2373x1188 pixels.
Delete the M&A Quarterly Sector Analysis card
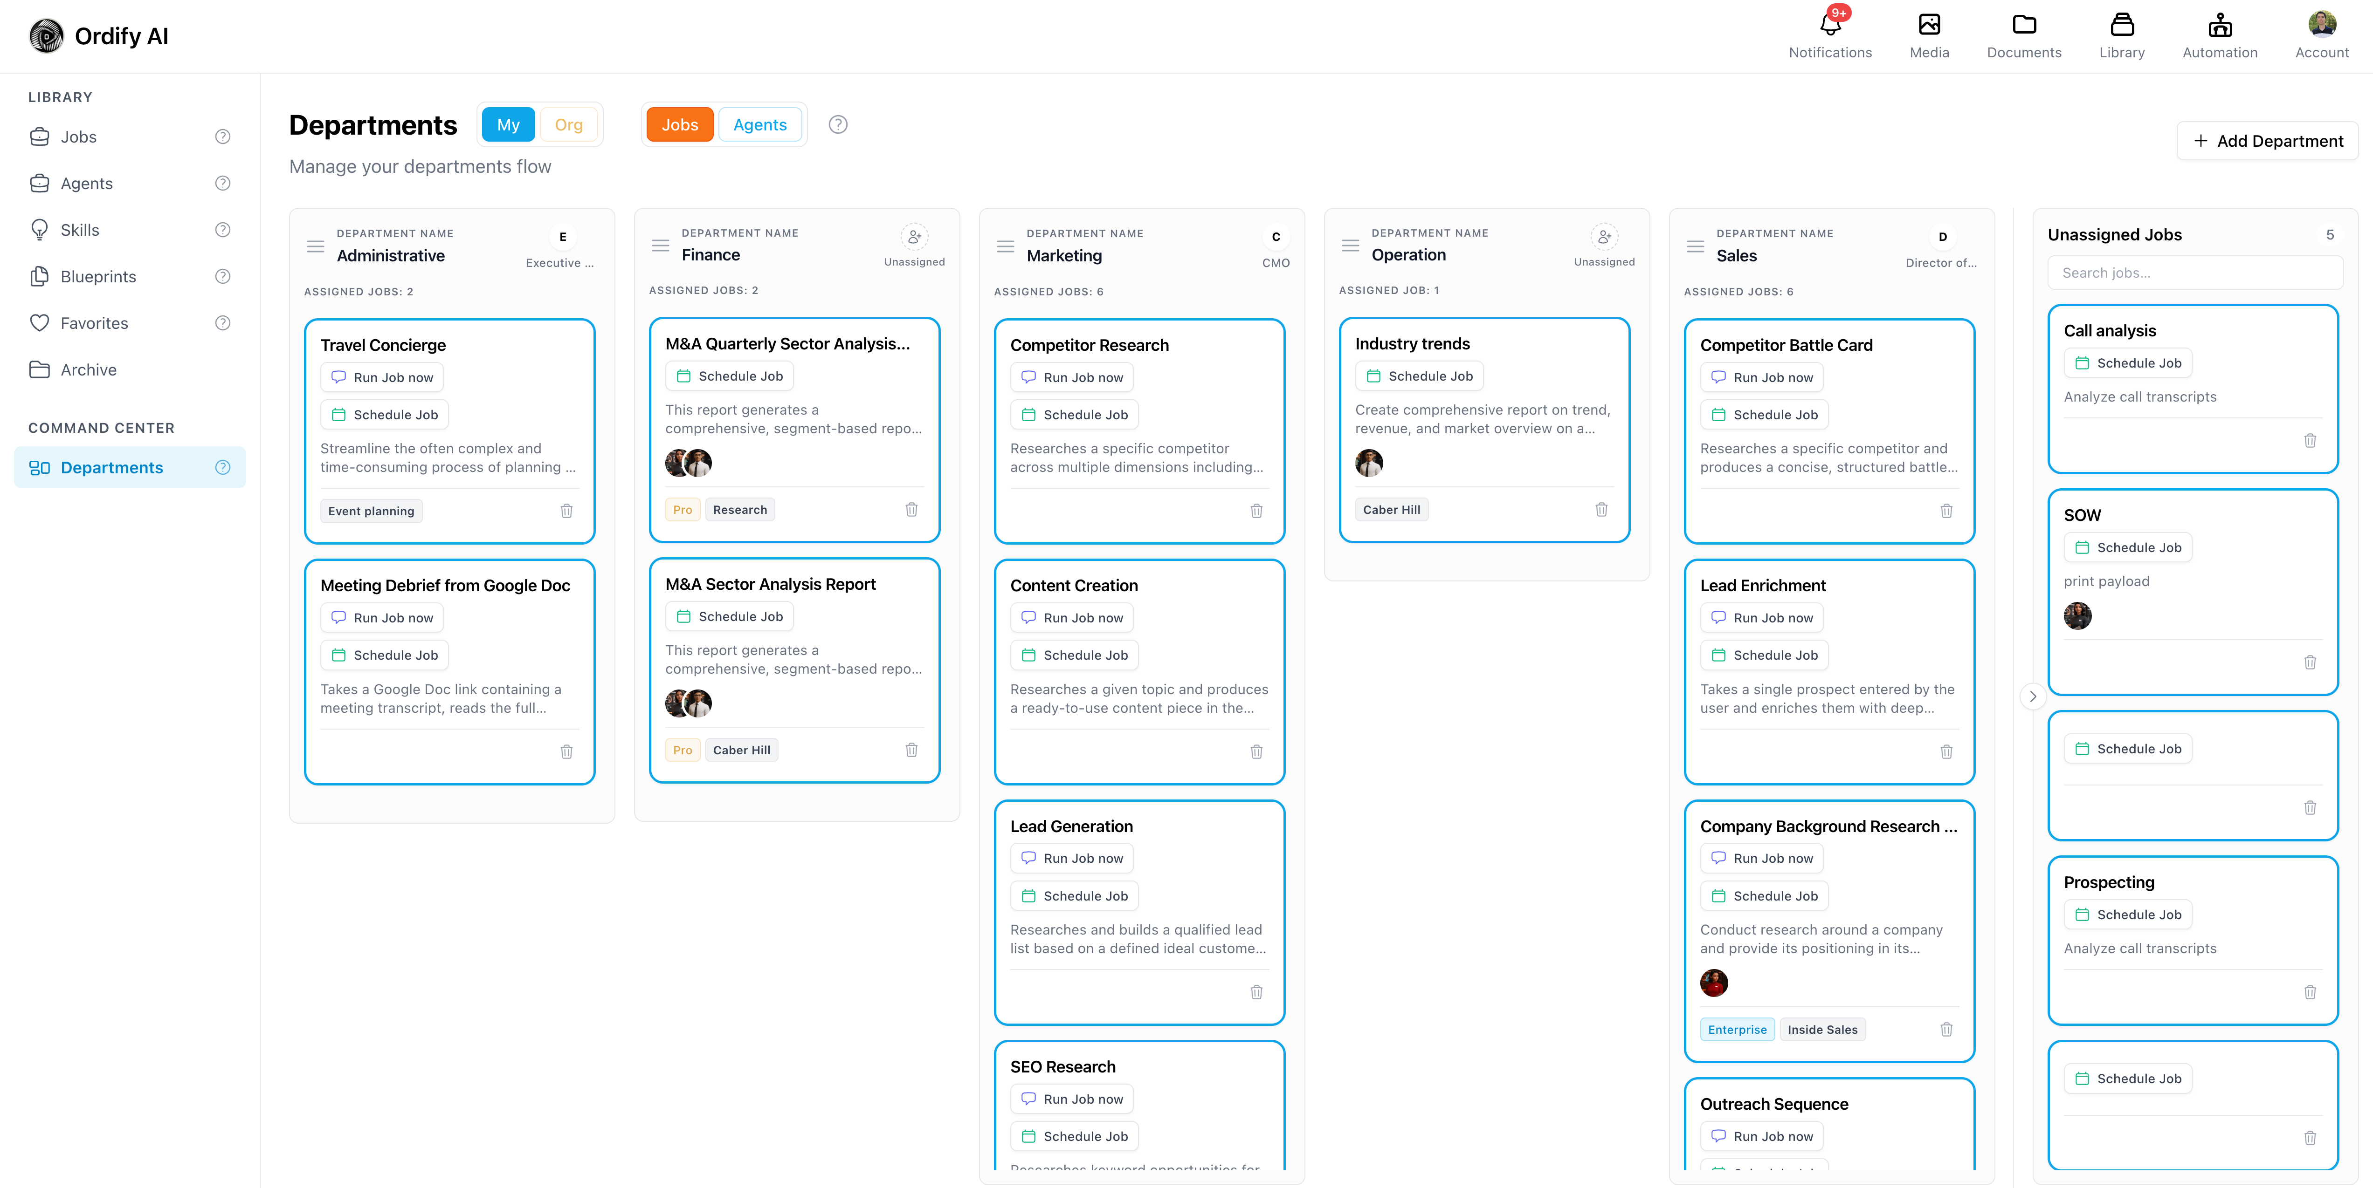click(911, 509)
